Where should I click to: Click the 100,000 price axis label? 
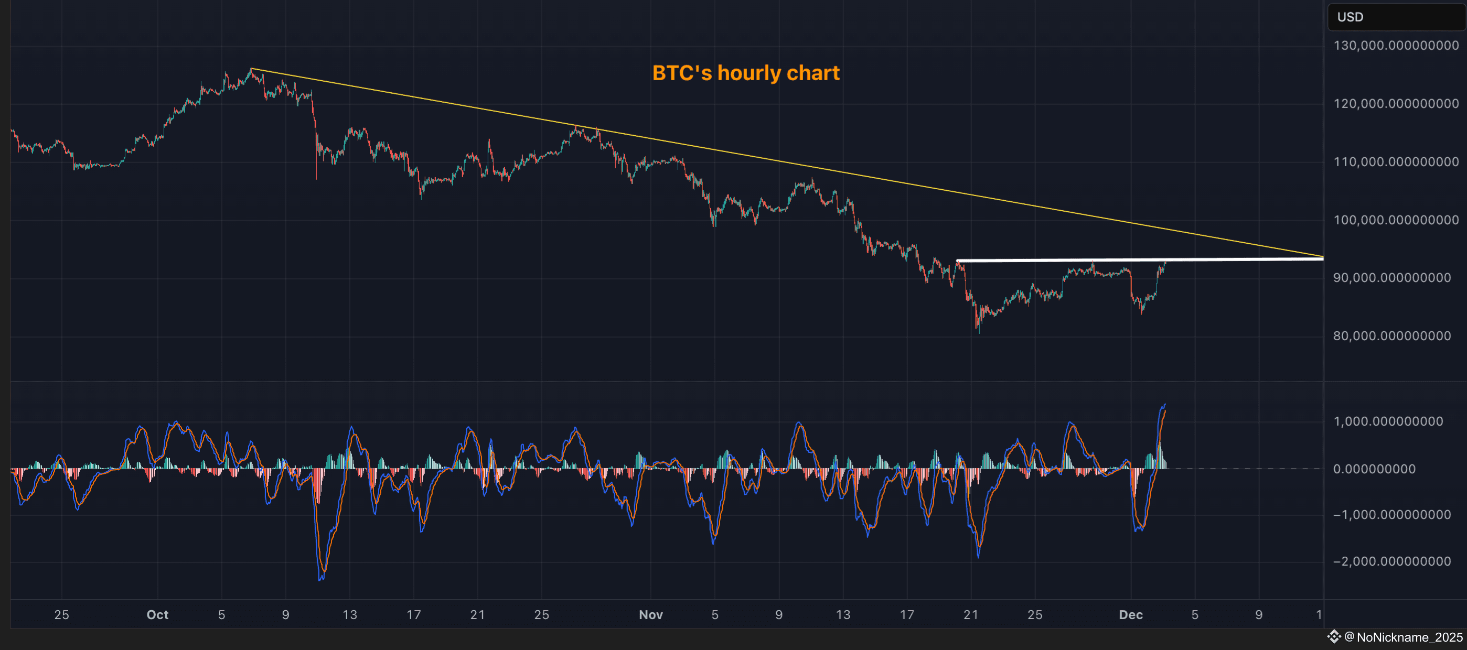(x=1396, y=220)
